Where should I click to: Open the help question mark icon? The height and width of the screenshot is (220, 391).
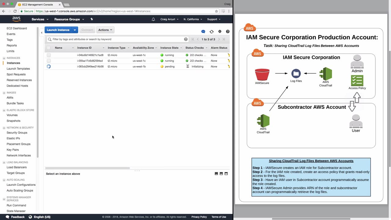[228, 31]
